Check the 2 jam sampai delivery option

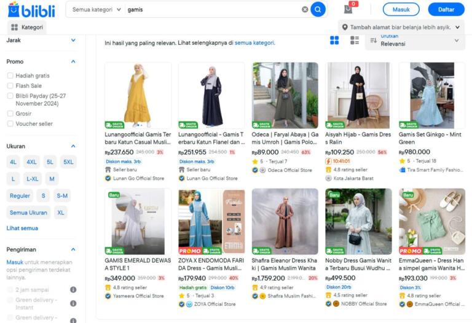tap(10, 290)
